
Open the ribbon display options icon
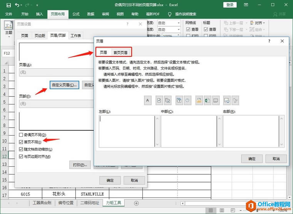coord(246,5)
